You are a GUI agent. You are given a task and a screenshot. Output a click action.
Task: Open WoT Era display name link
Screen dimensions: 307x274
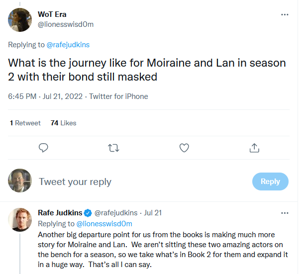click(52, 14)
